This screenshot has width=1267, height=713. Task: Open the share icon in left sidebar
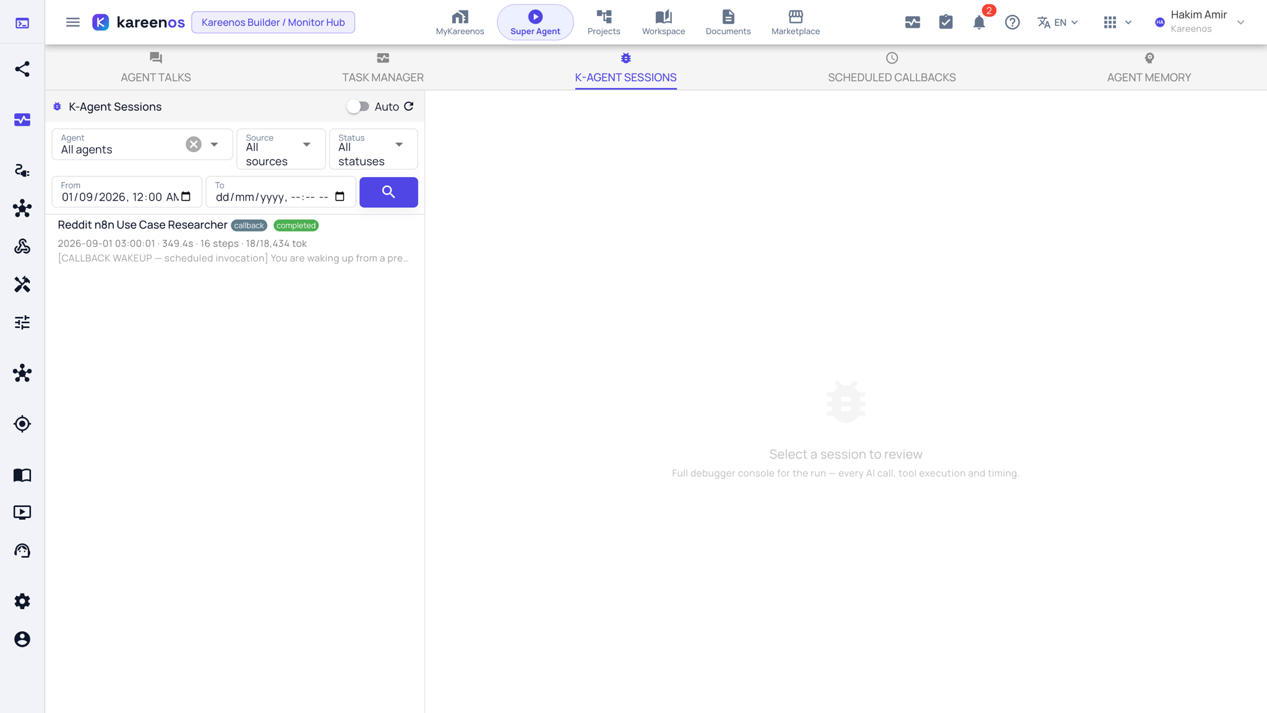(22, 69)
